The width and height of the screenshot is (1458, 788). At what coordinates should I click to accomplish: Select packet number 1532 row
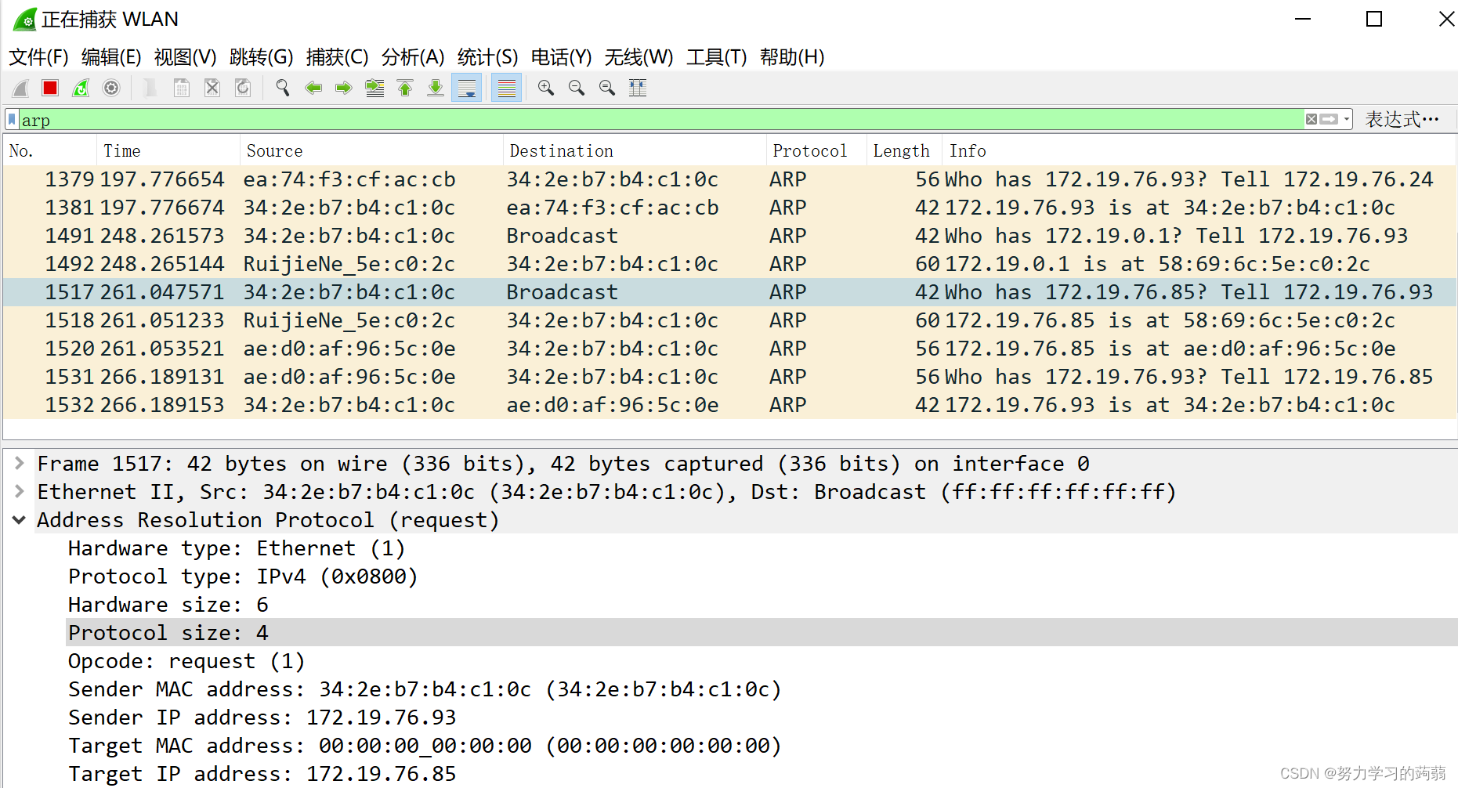[x=729, y=405]
